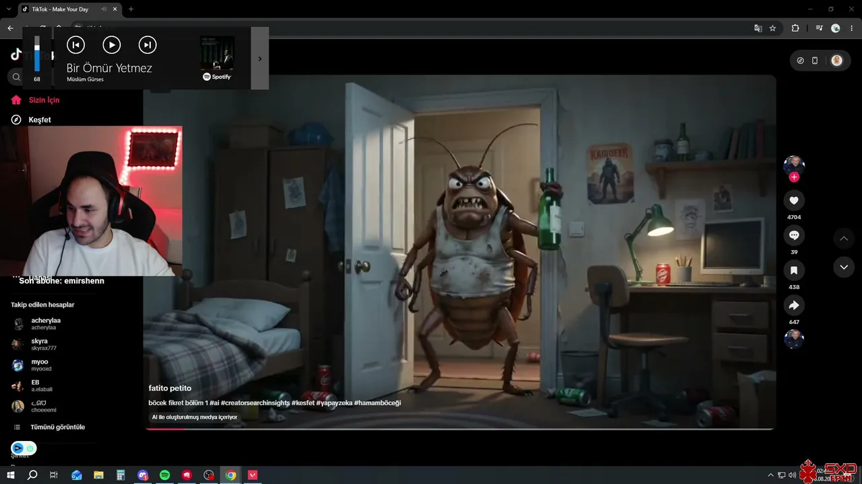This screenshot has width=862, height=484.
Task: Open the Chrome profile avatar
Action: tap(836, 28)
